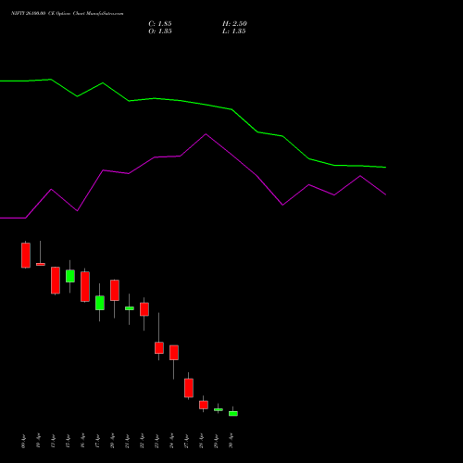
Task: Click the 28 Apr date label
Action: (x=202, y=442)
